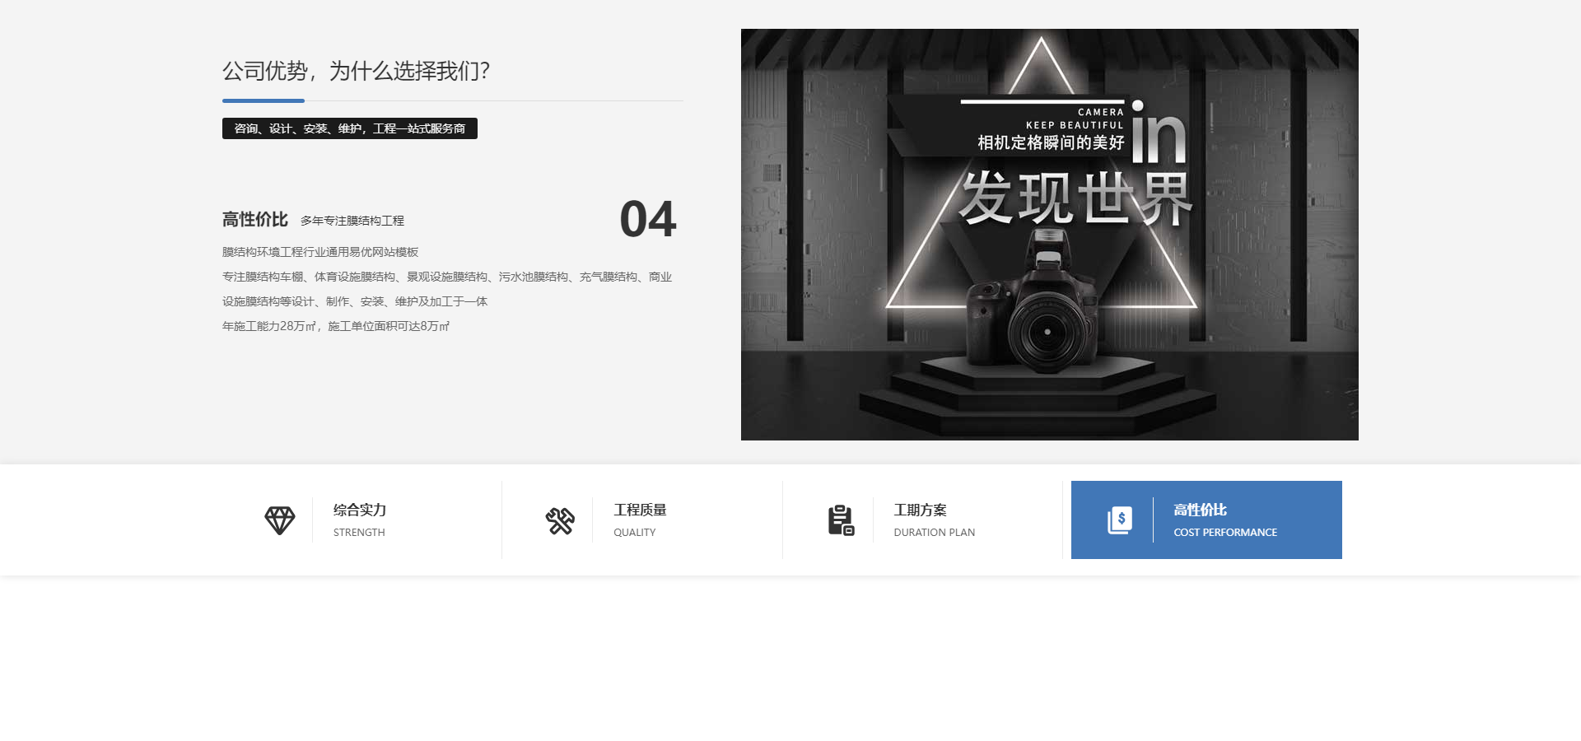This screenshot has height=741, width=1581.
Task: Click the bold 高性价比 heading on the left
Action: tap(255, 220)
